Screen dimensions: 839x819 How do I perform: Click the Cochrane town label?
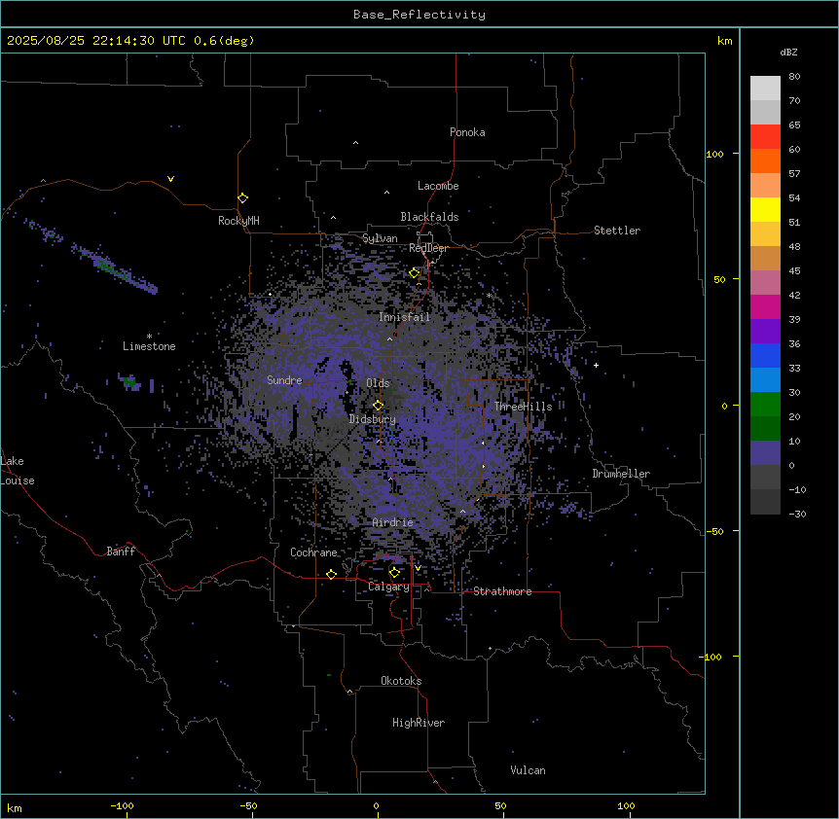[313, 552]
